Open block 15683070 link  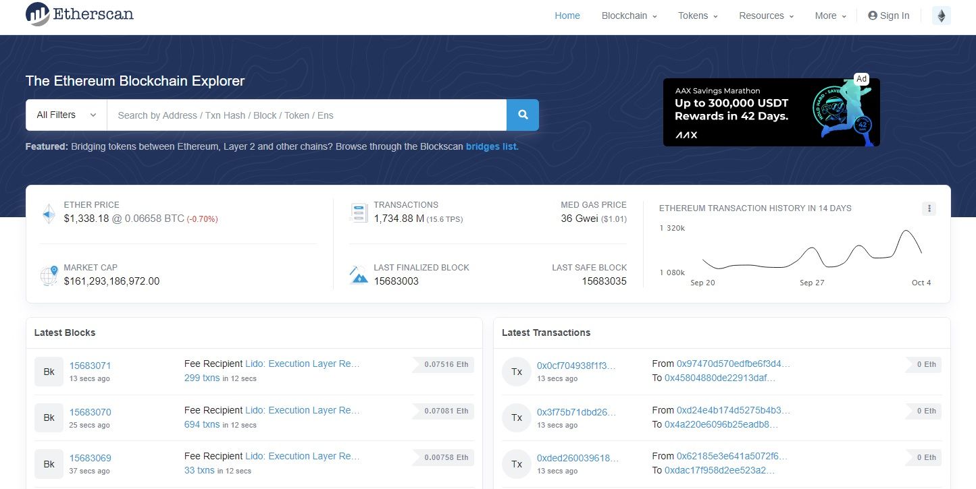(91, 412)
